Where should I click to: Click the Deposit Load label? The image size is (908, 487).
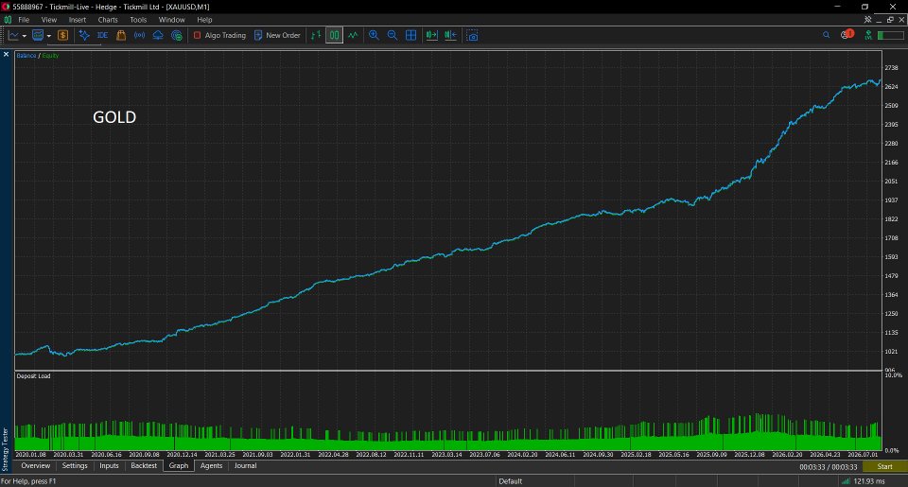click(x=34, y=375)
